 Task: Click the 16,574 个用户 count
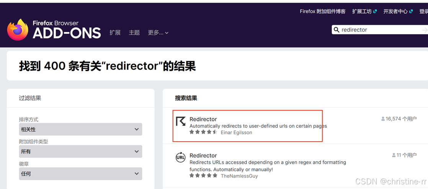[x=401, y=119]
